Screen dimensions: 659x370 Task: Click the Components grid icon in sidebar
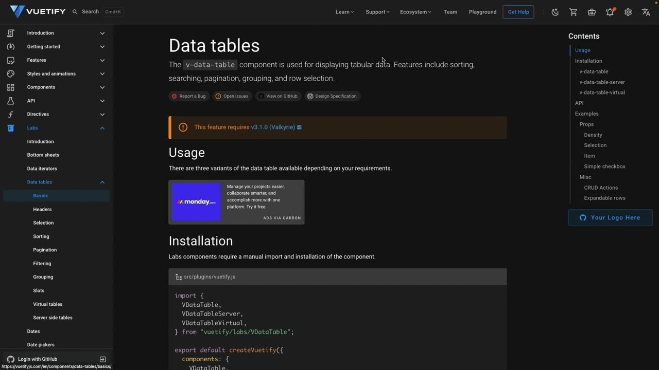(x=11, y=87)
